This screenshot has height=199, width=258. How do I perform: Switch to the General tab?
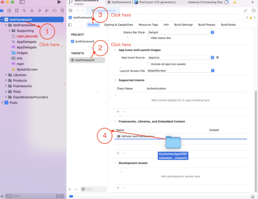[x=93, y=25]
